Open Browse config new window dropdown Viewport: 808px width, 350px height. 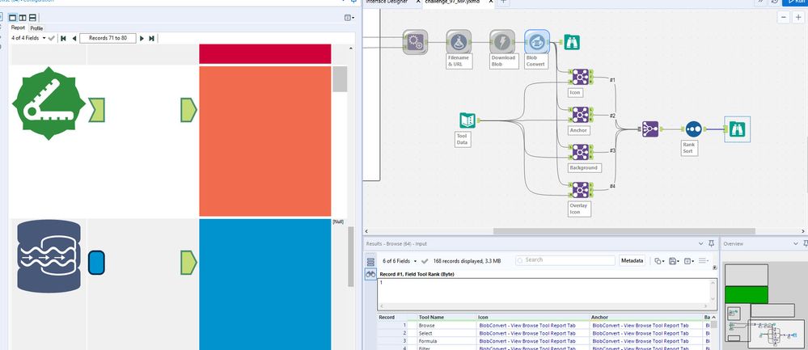click(349, 18)
